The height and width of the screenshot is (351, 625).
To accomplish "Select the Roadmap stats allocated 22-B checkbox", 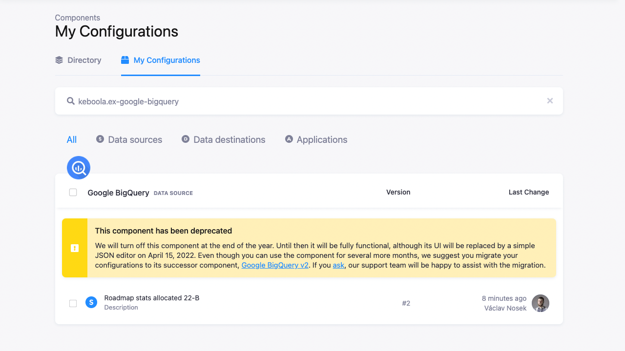I will tap(73, 303).
